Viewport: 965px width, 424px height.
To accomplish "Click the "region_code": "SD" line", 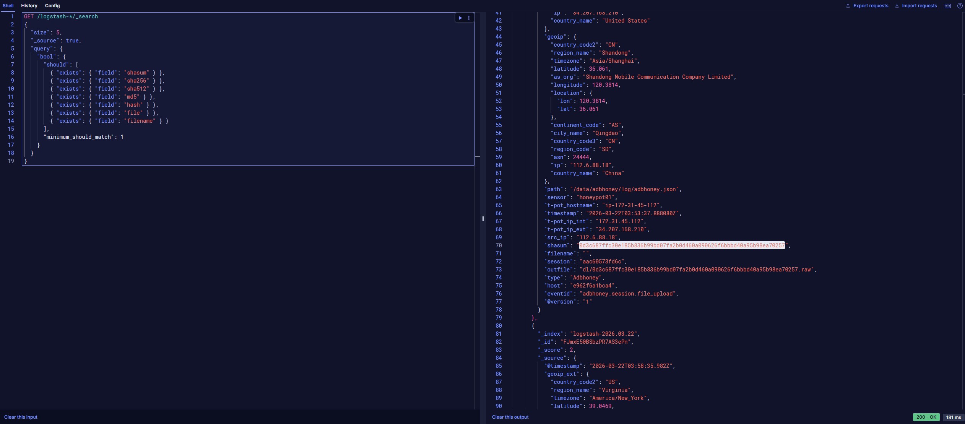I will [582, 149].
